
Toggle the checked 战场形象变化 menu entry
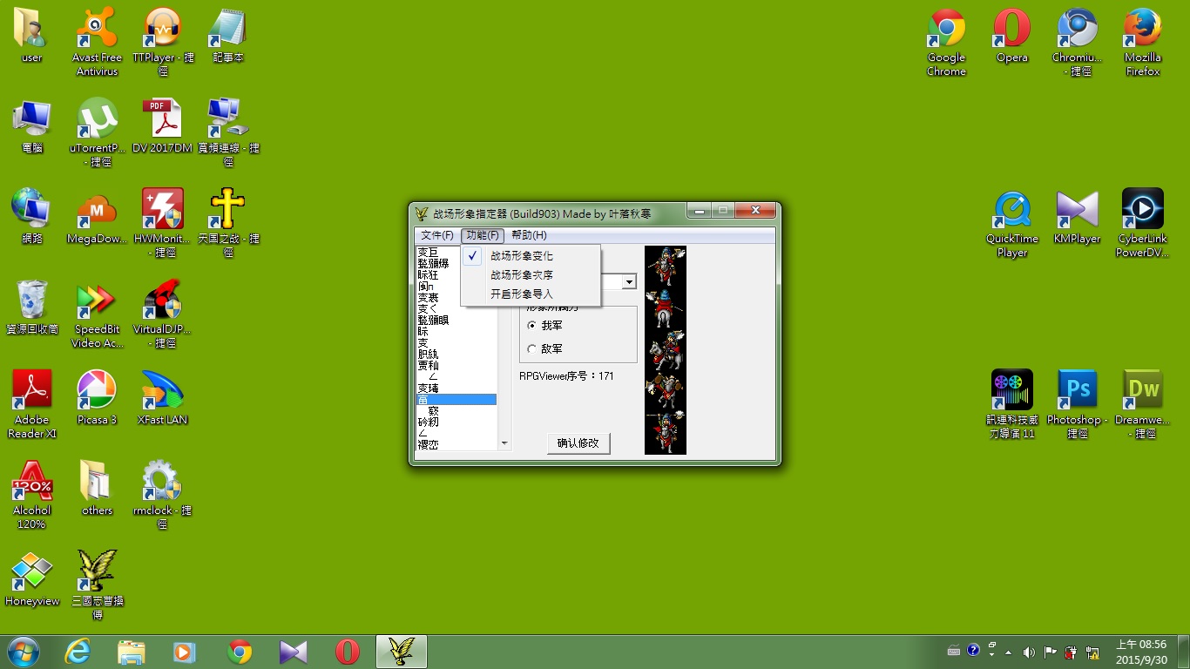point(521,256)
